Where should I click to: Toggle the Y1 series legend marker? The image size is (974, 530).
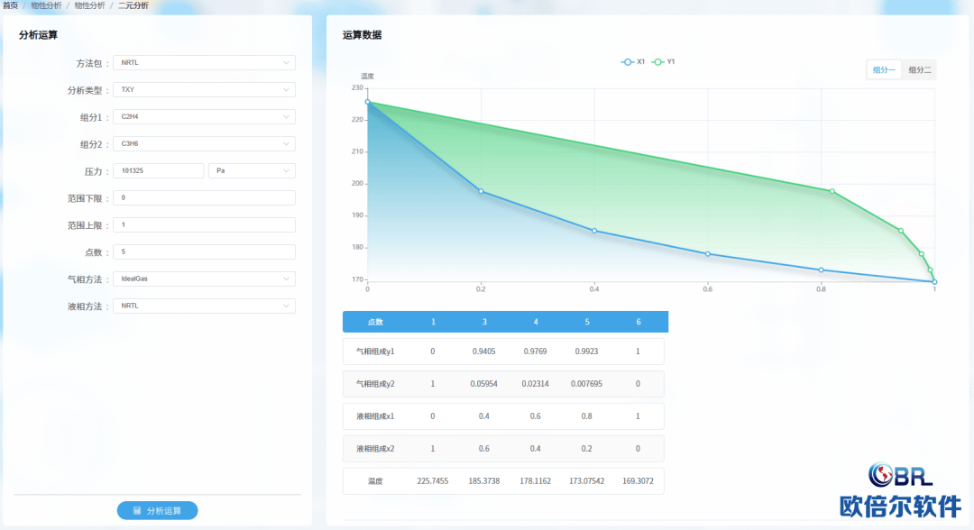[657, 62]
